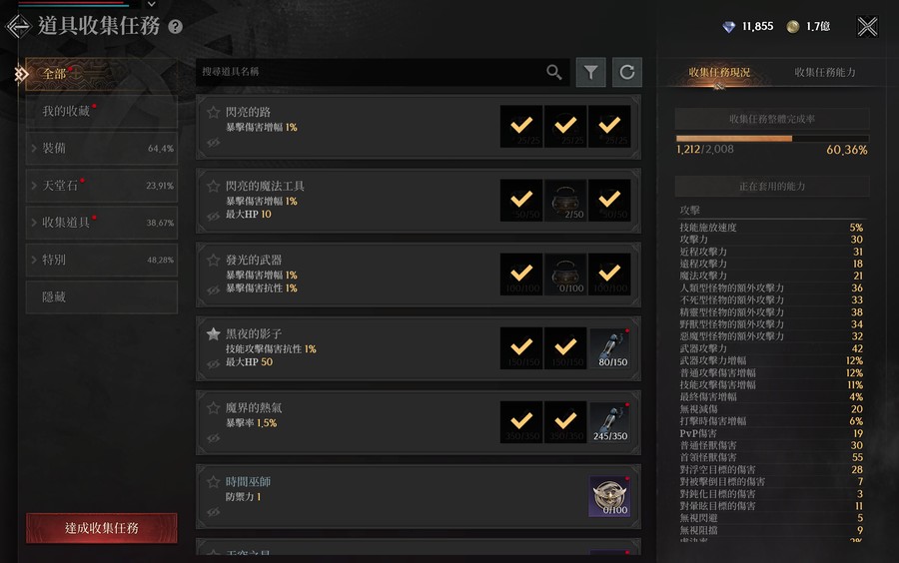Click the search magnifier icon
Image resolution: width=899 pixels, height=563 pixels.
tap(553, 72)
